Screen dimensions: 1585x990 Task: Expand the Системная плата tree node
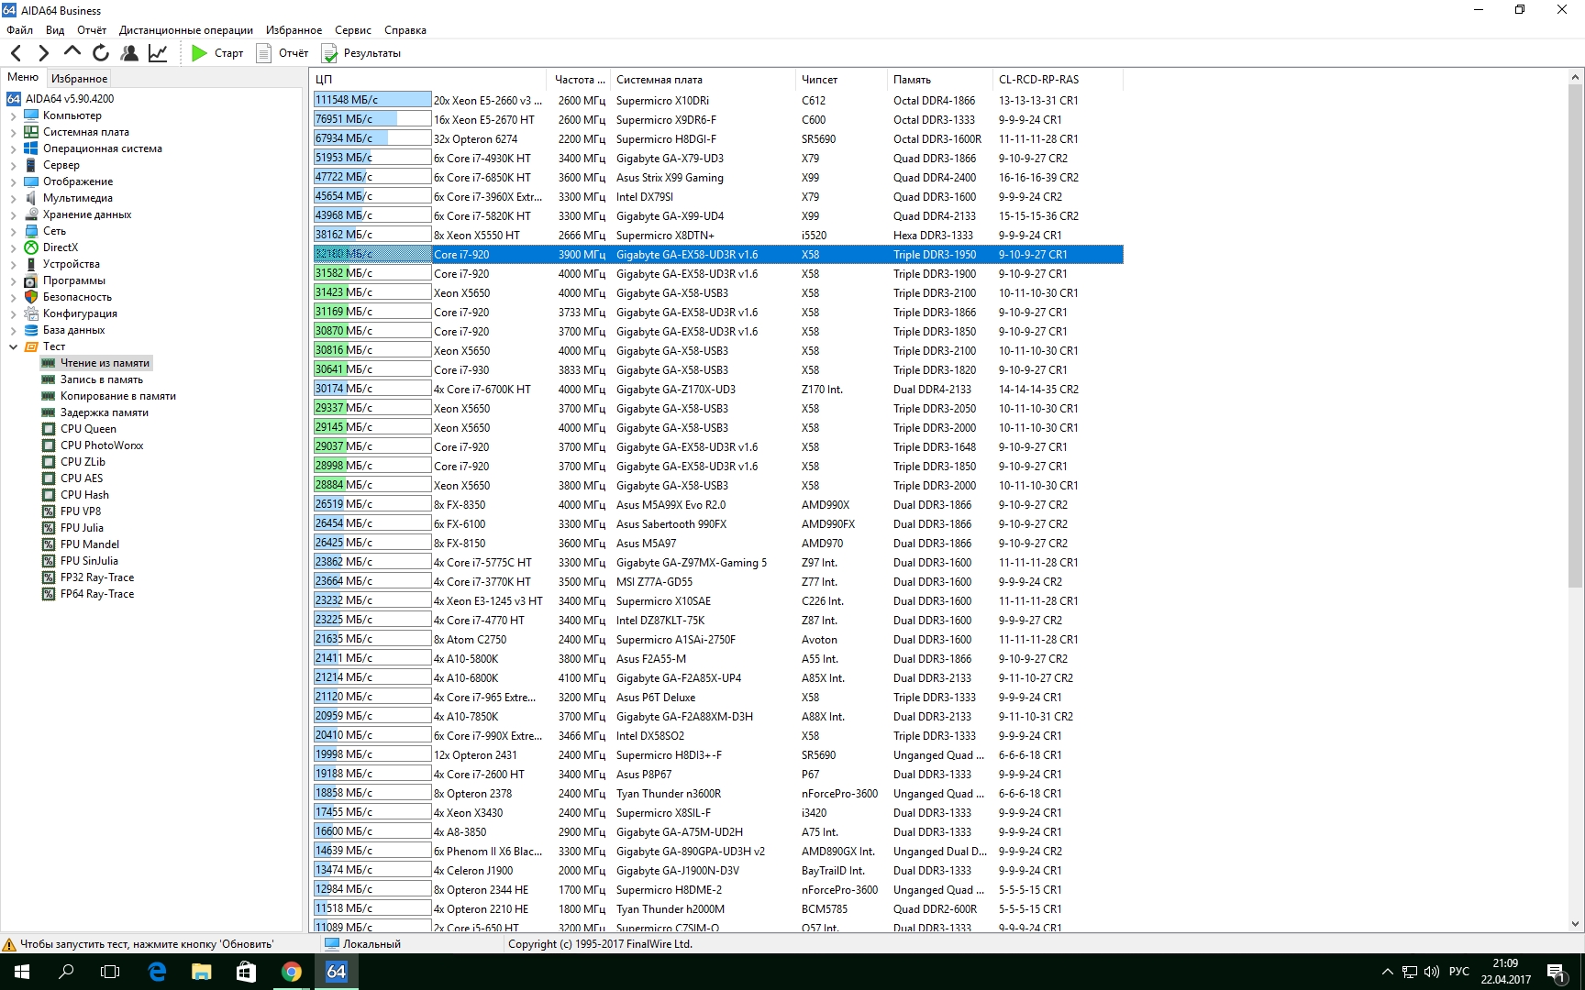pyautogui.click(x=13, y=132)
